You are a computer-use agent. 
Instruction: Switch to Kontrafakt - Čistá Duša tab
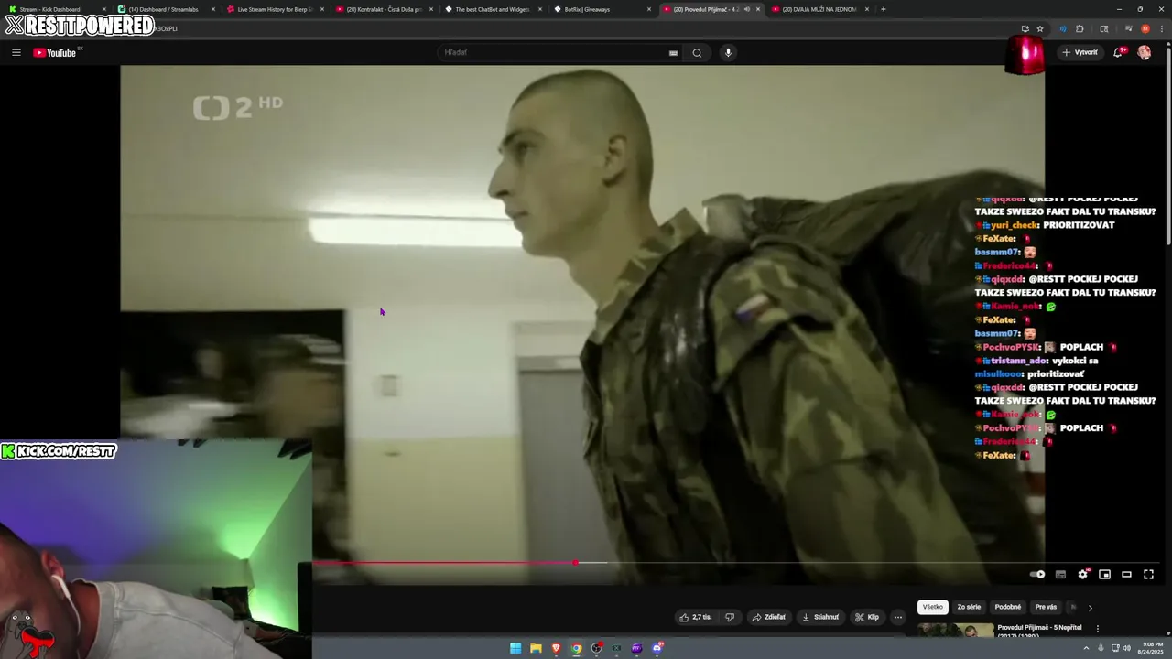click(384, 9)
